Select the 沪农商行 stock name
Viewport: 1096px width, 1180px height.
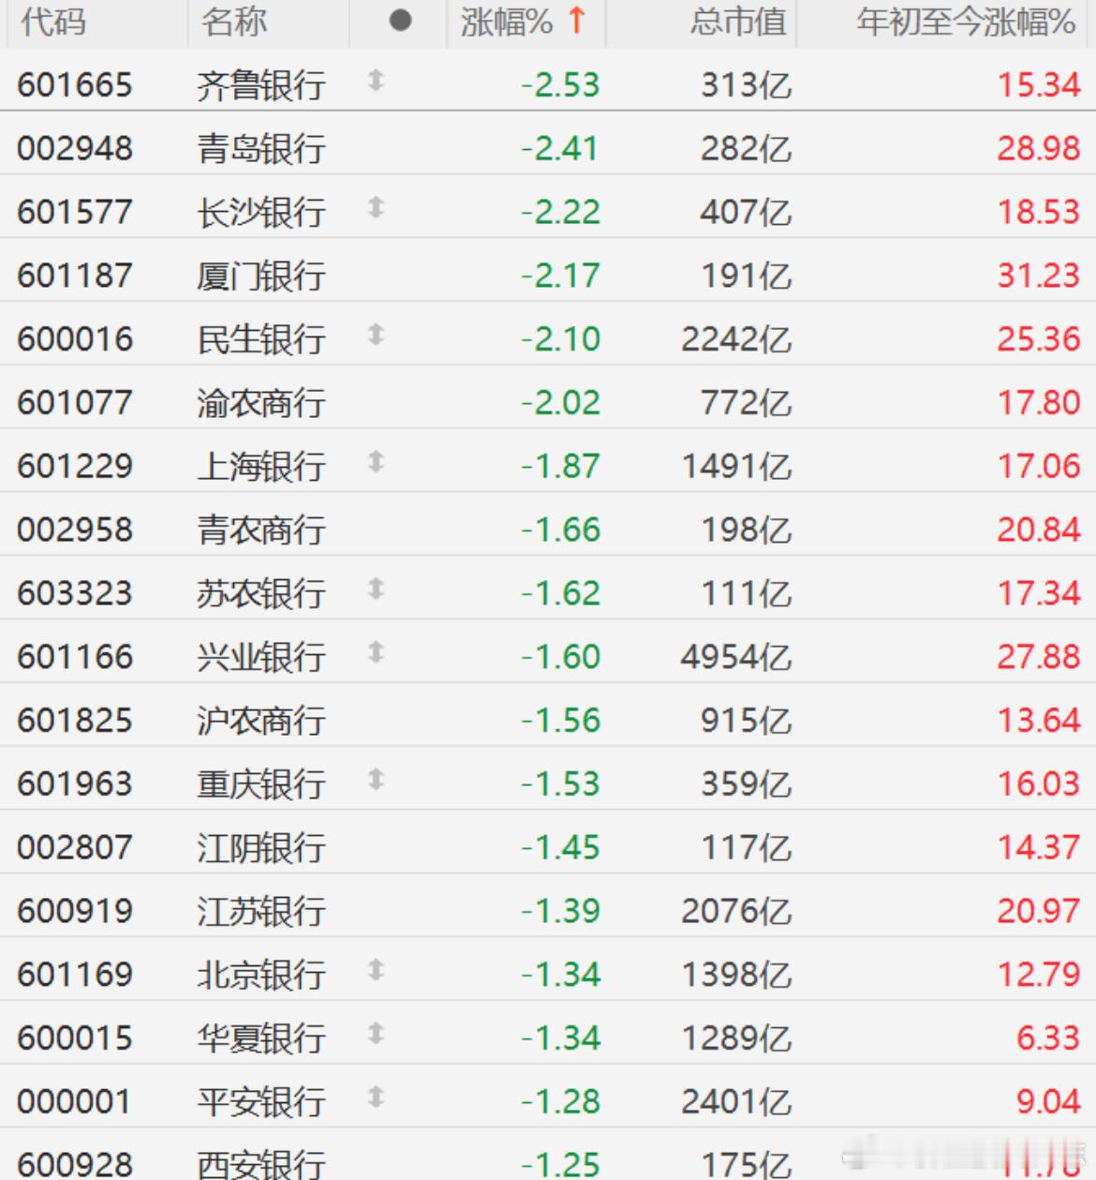[x=261, y=721]
